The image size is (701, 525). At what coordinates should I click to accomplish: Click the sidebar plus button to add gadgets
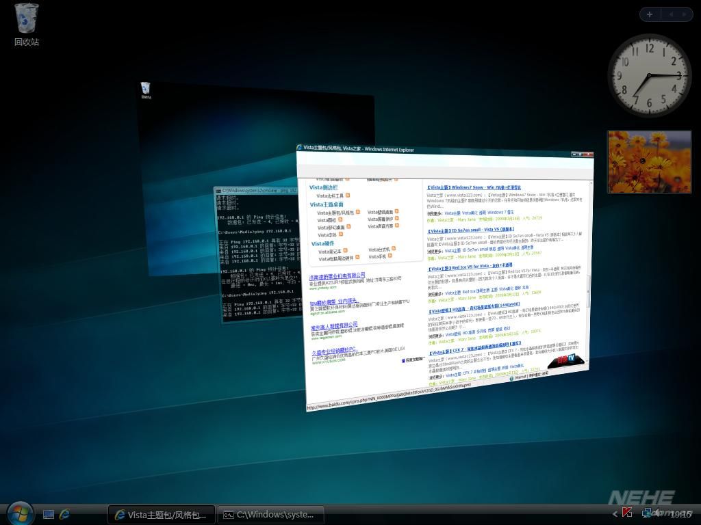click(650, 14)
